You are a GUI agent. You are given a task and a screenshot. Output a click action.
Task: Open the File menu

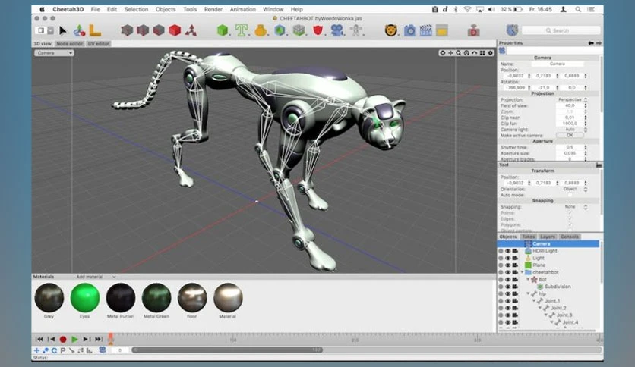(95, 9)
